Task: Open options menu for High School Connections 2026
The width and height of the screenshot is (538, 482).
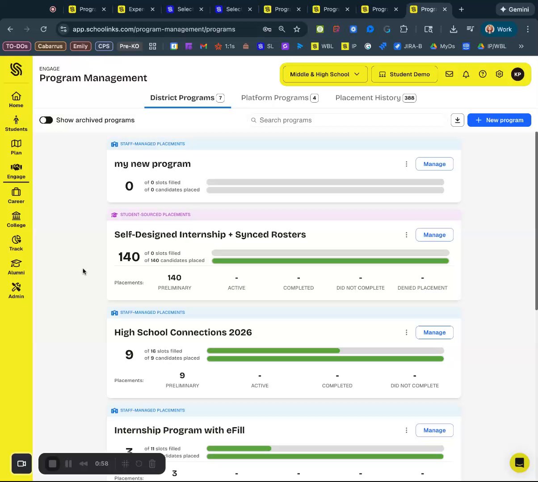Action: (x=406, y=332)
